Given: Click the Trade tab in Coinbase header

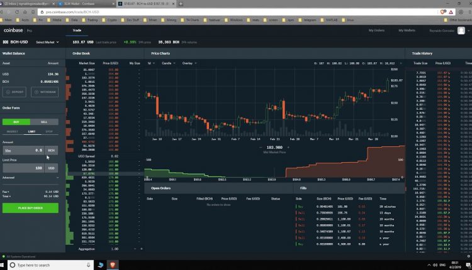Looking at the screenshot, I should point(77,30).
